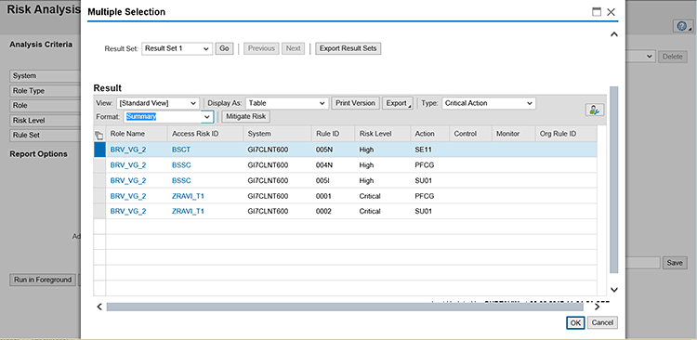Select the row with Rule ID 0001

click(99, 196)
